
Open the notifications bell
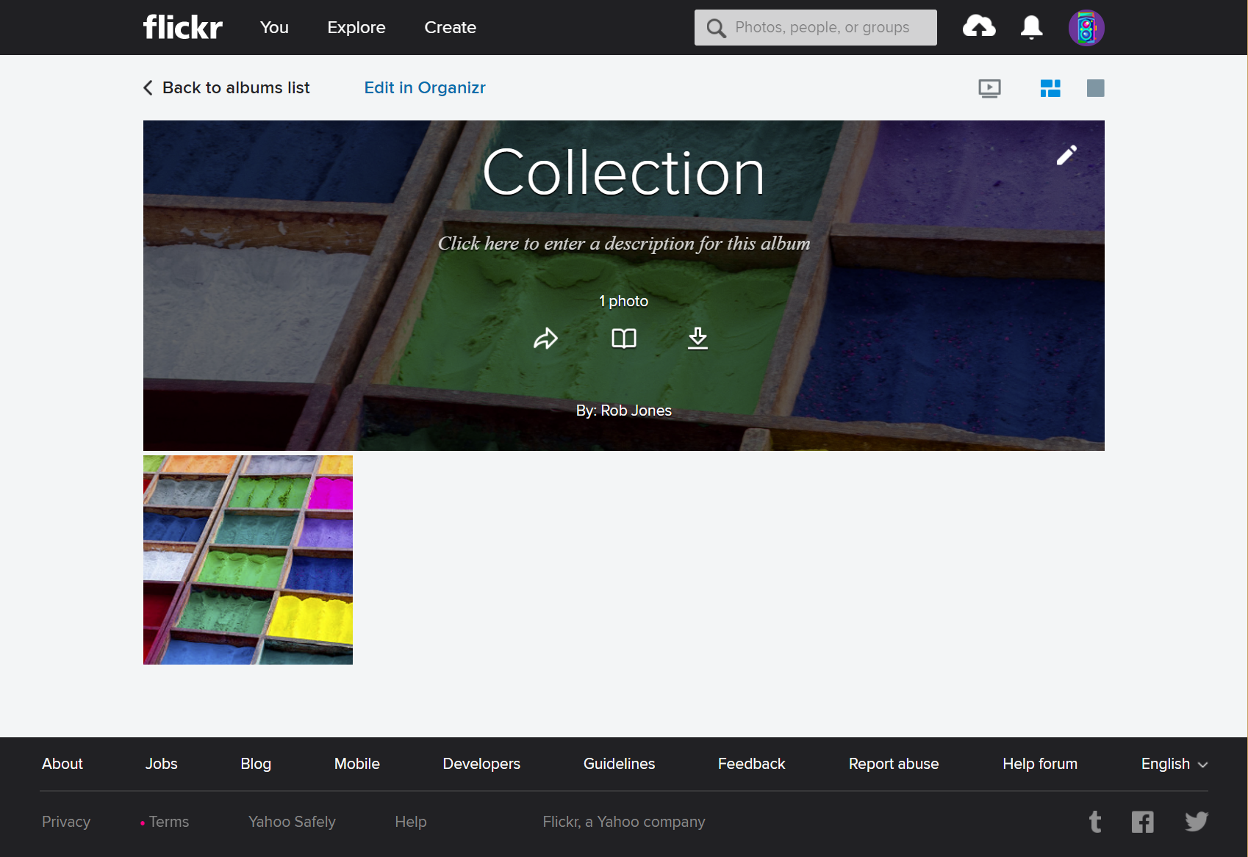point(1031,27)
